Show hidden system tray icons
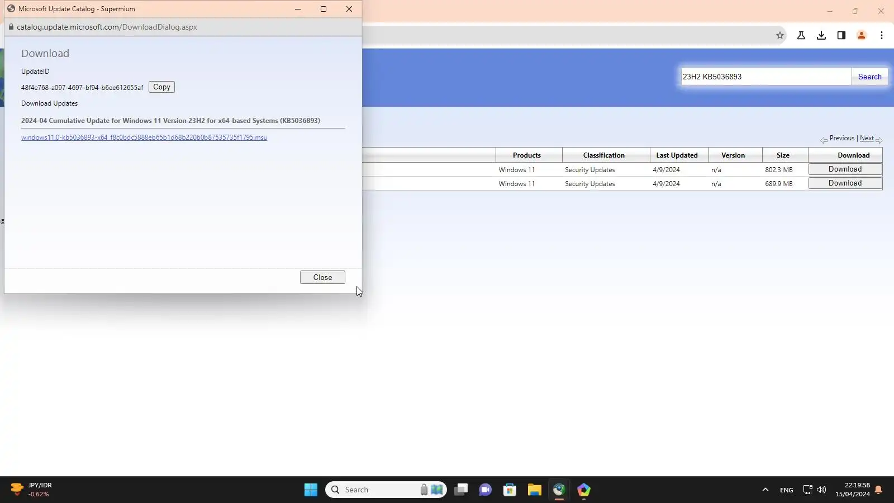Viewport: 894px width, 503px height. click(x=765, y=490)
